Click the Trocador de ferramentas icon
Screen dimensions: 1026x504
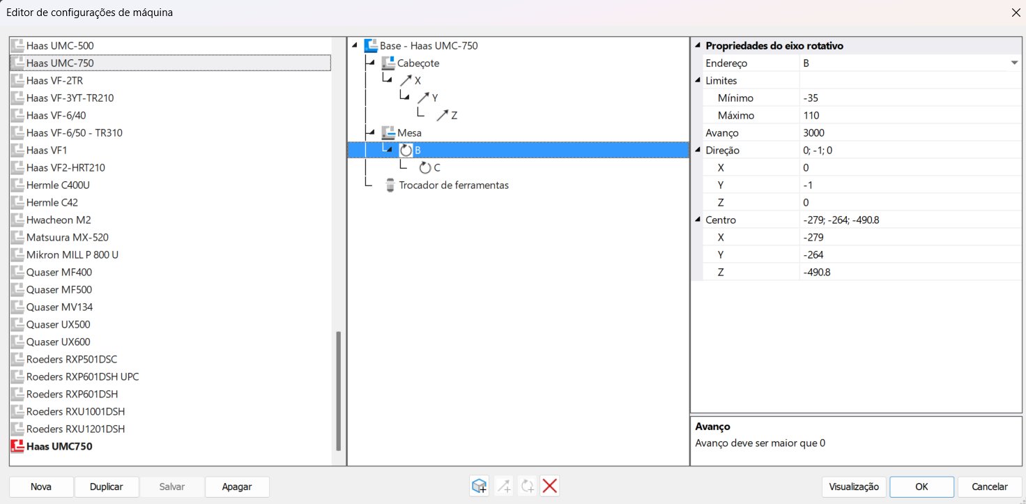pyautogui.click(x=390, y=185)
